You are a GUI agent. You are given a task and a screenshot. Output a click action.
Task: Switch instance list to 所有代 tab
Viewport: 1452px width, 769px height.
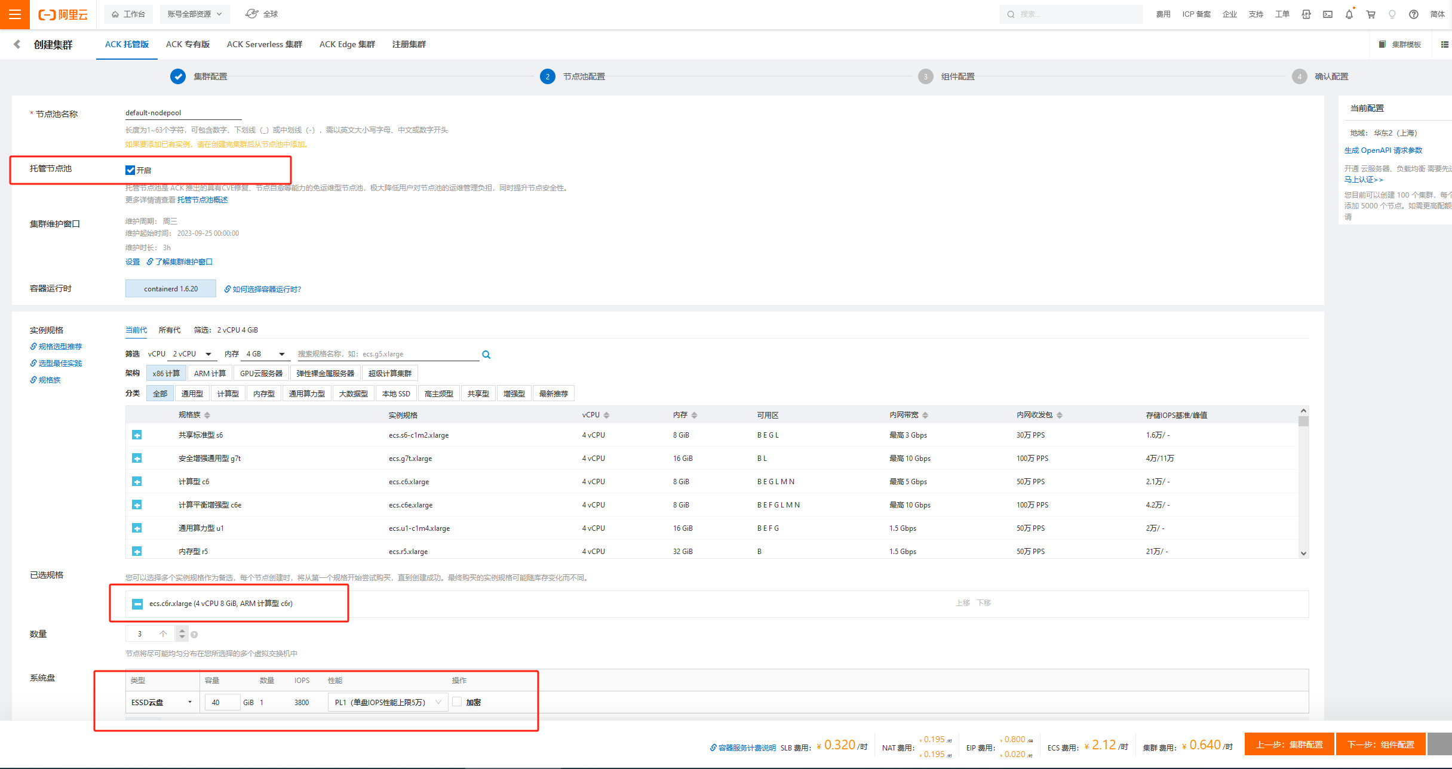pyautogui.click(x=170, y=330)
